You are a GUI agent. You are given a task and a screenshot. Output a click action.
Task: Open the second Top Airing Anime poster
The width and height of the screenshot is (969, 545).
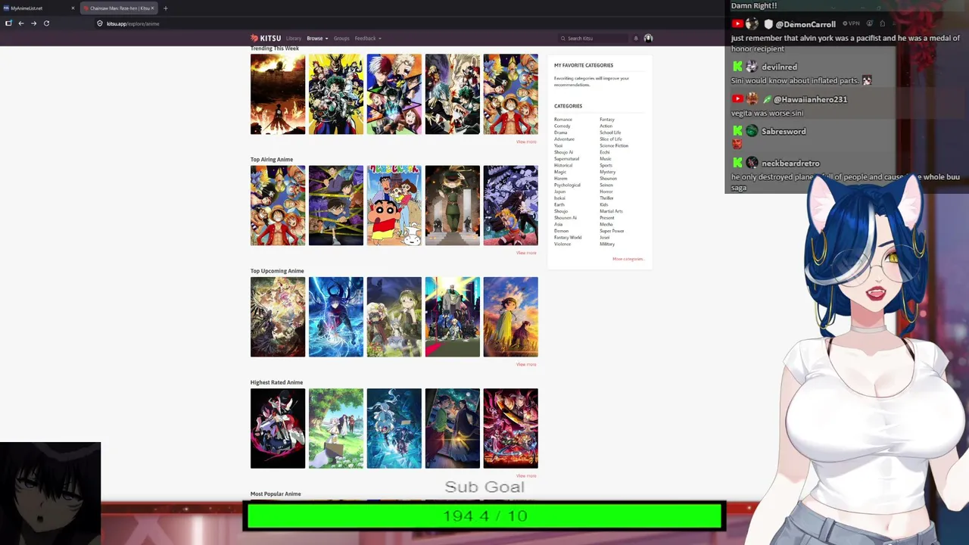(x=336, y=206)
